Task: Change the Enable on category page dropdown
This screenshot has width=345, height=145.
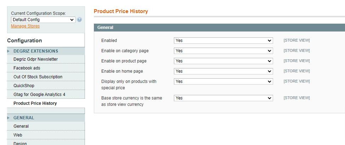Action: pyautogui.click(x=223, y=51)
